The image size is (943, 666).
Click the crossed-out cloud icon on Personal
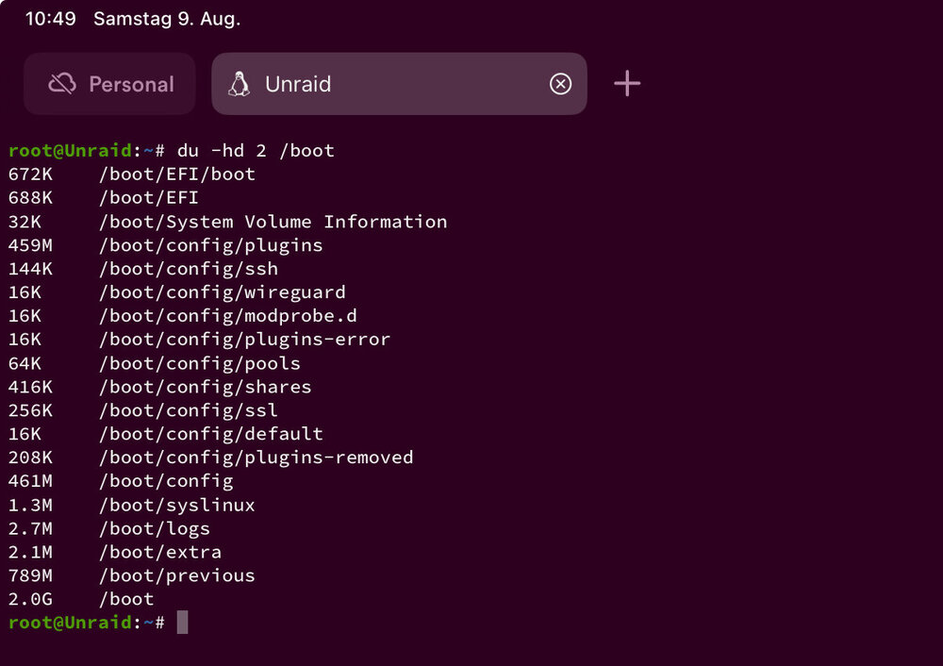point(62,84)
